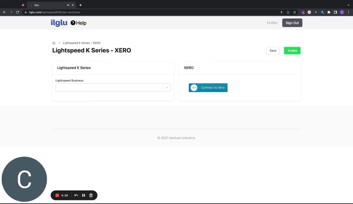Open the React DevTools extension icon
This screenshot has width=353, height=204.
(x=316, y=12)
